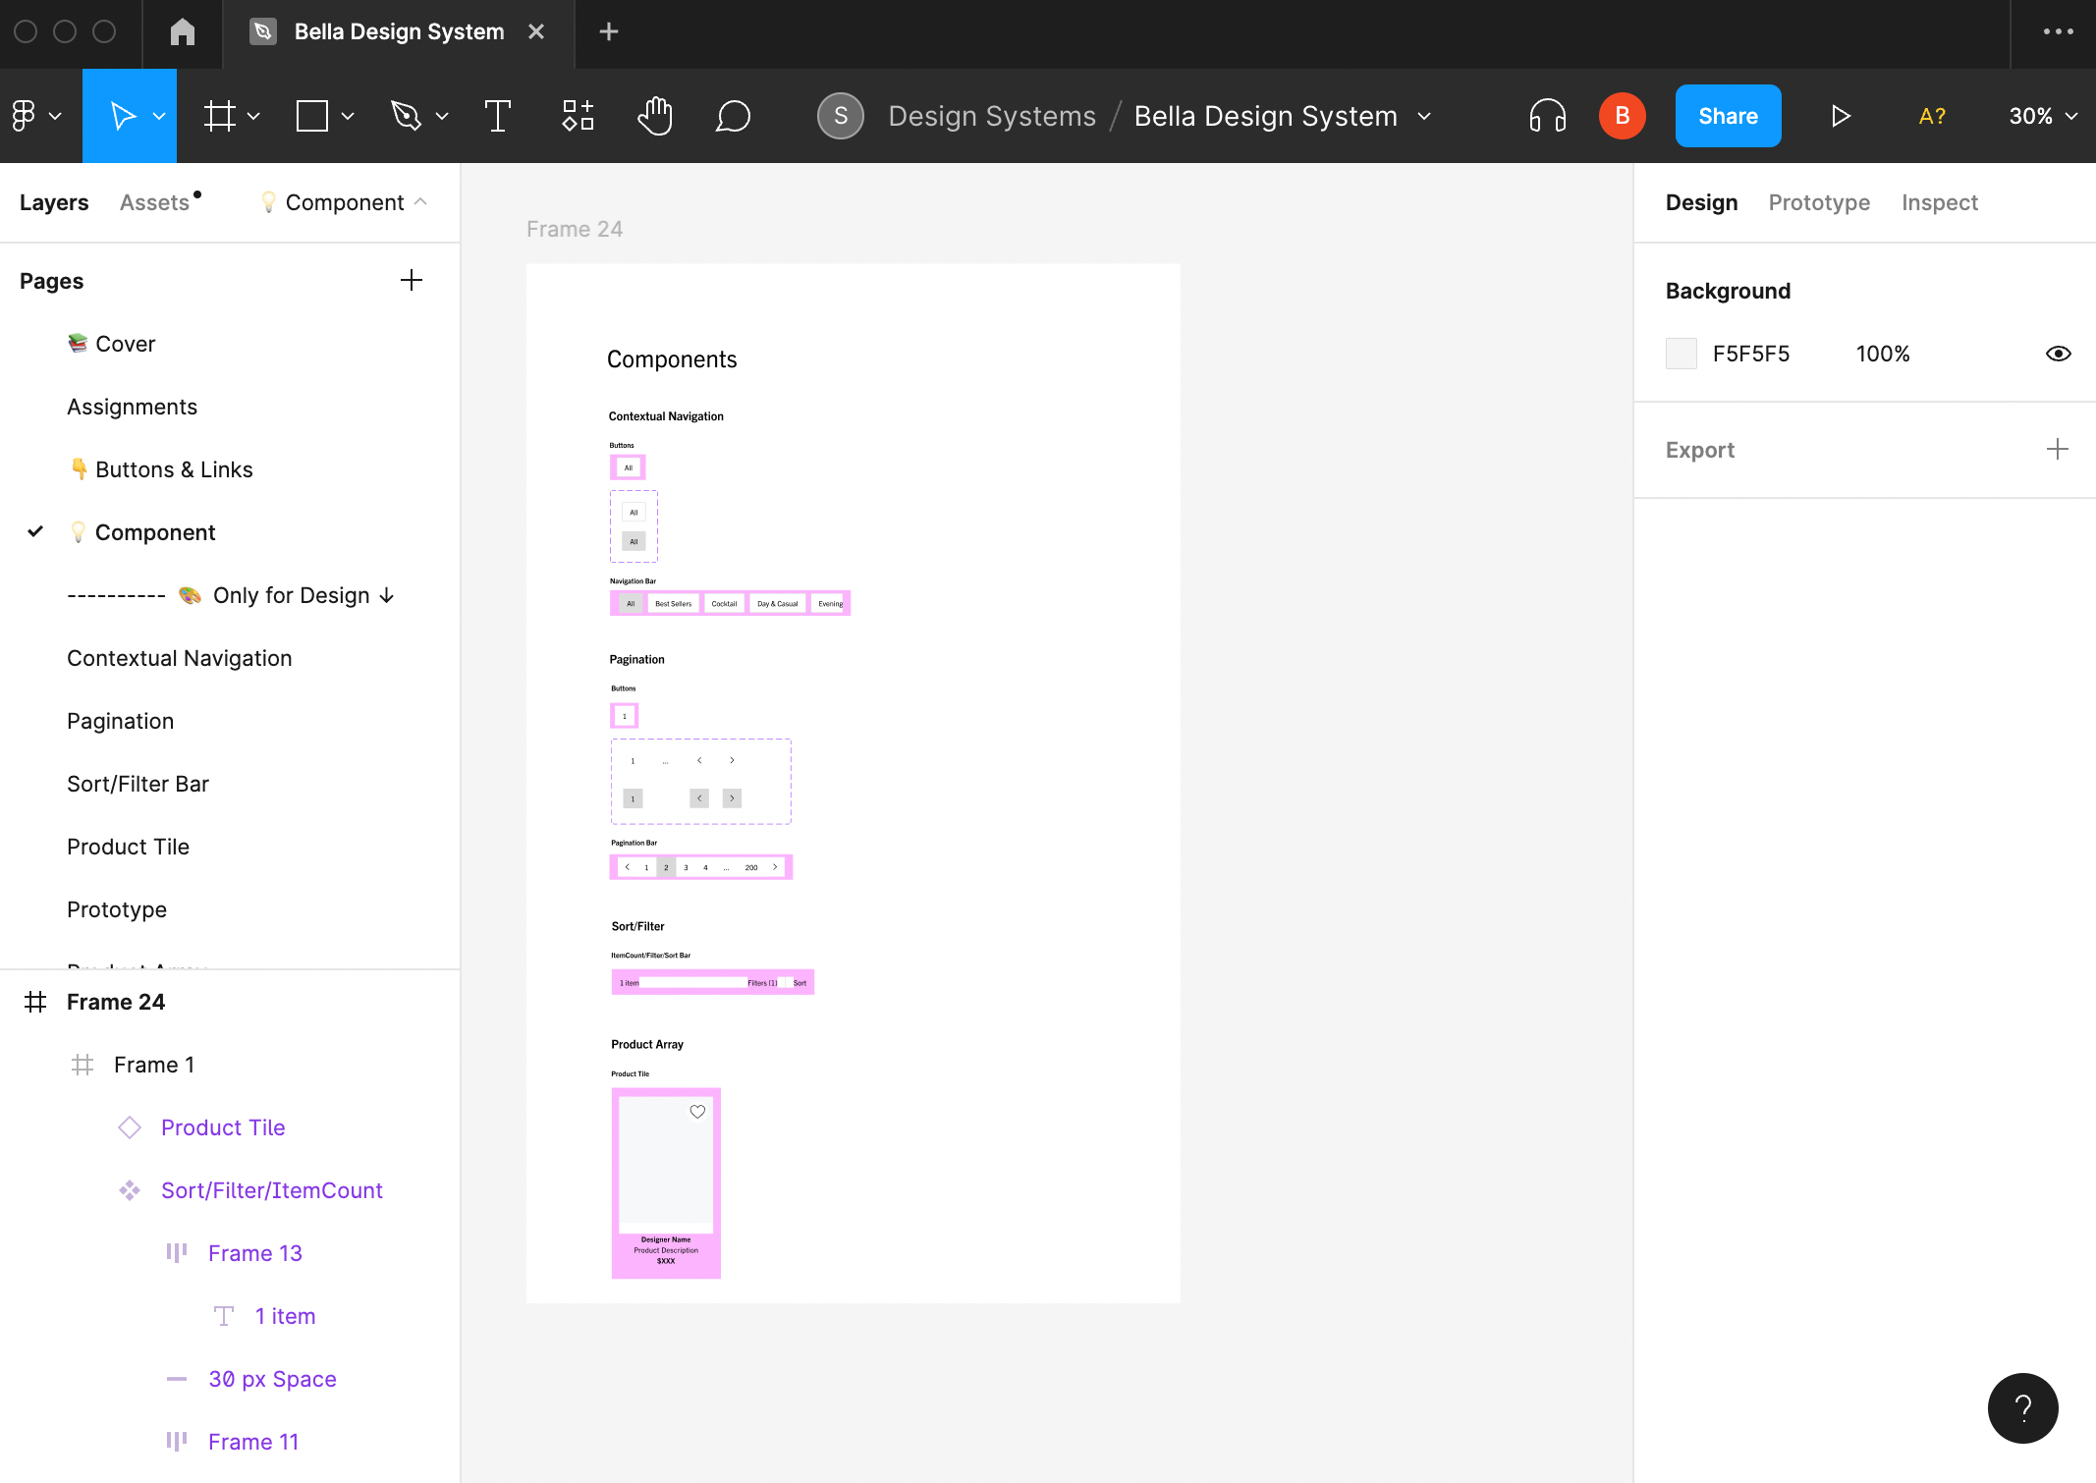Screen dimensions: 2096x1483
Task: Click the Best Sellers navigation bar item
Action: pos(673,604)
